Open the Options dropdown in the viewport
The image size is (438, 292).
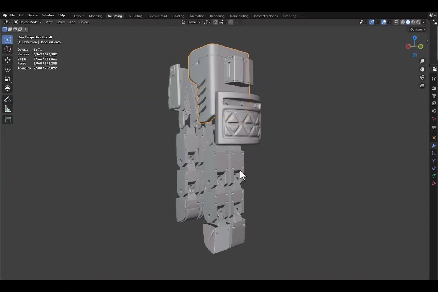point(418,29)
